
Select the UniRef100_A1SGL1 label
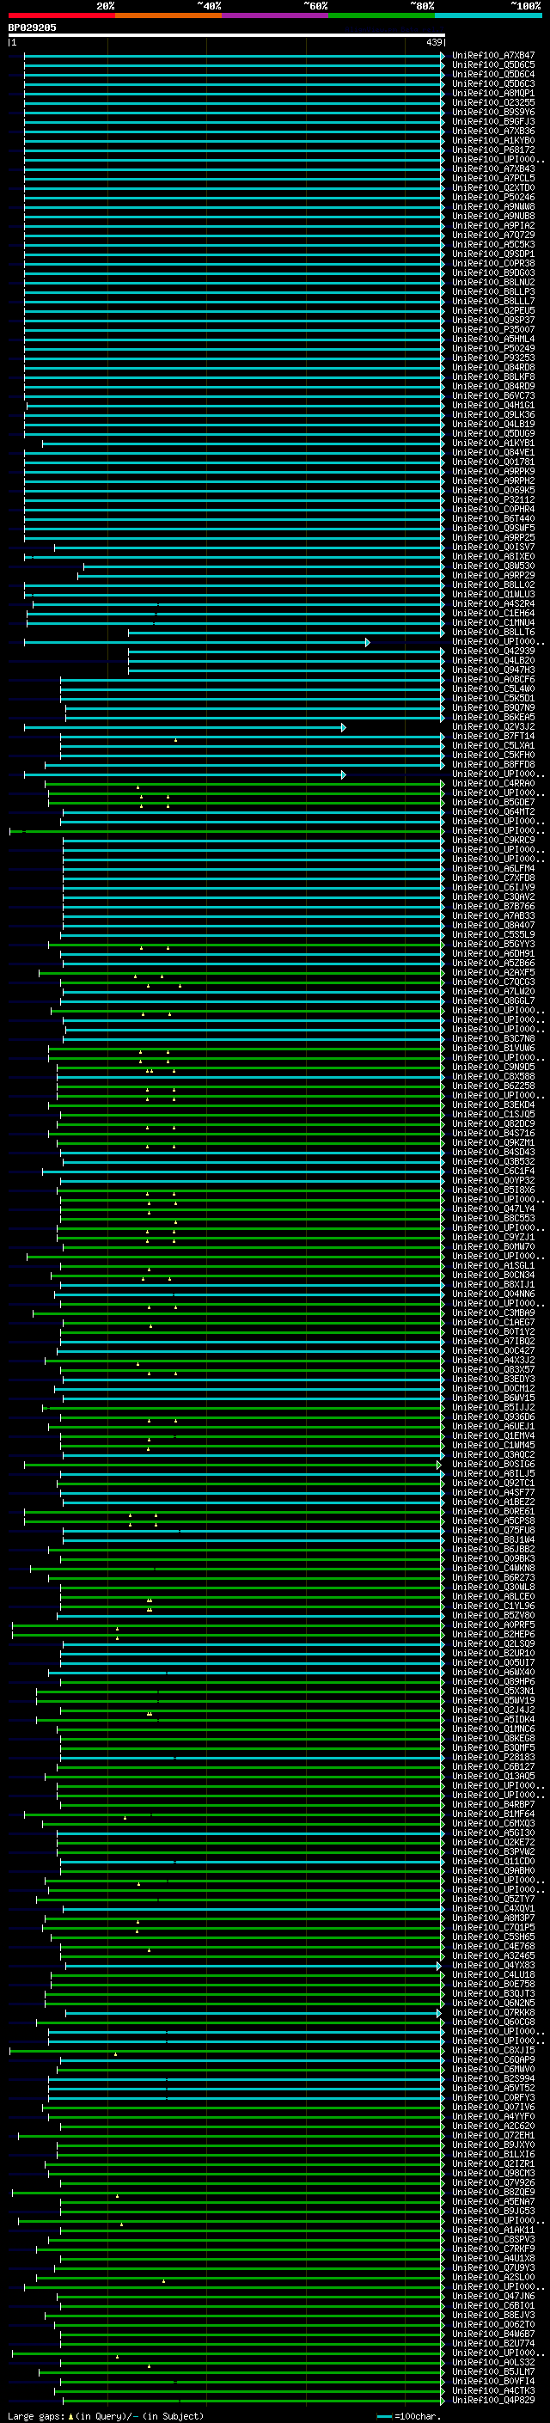point(493,1265)
